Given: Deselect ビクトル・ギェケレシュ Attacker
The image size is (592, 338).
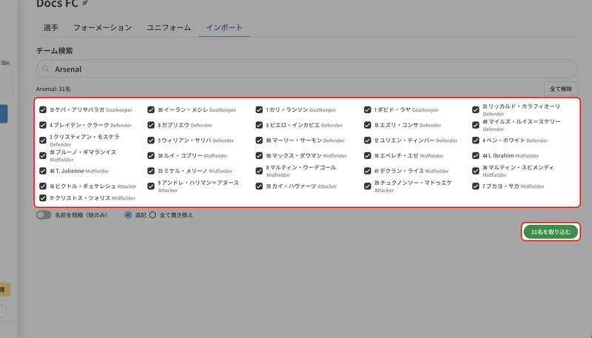Looking at the screenshot, I should (43, 186).
